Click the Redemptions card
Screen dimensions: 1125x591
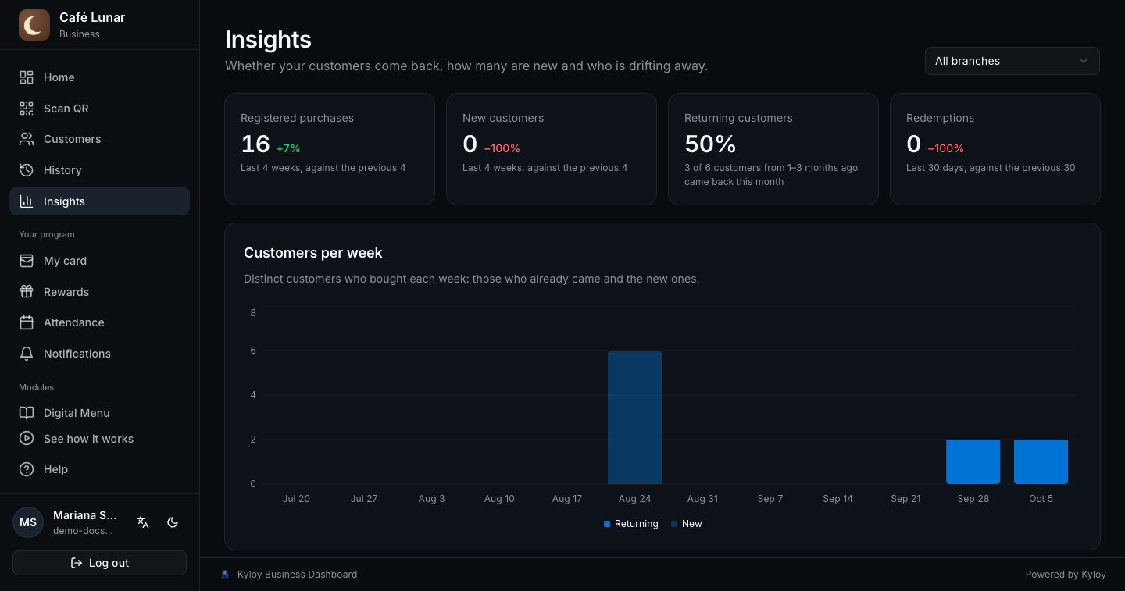tap(995, 149)
